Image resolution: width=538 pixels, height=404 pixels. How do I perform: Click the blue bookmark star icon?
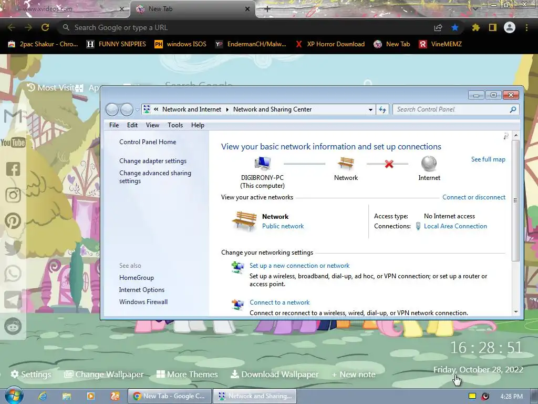pos(455,27)
